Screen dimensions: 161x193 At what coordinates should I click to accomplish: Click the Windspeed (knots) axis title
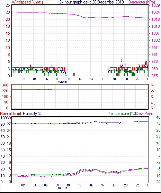[27, 2]
